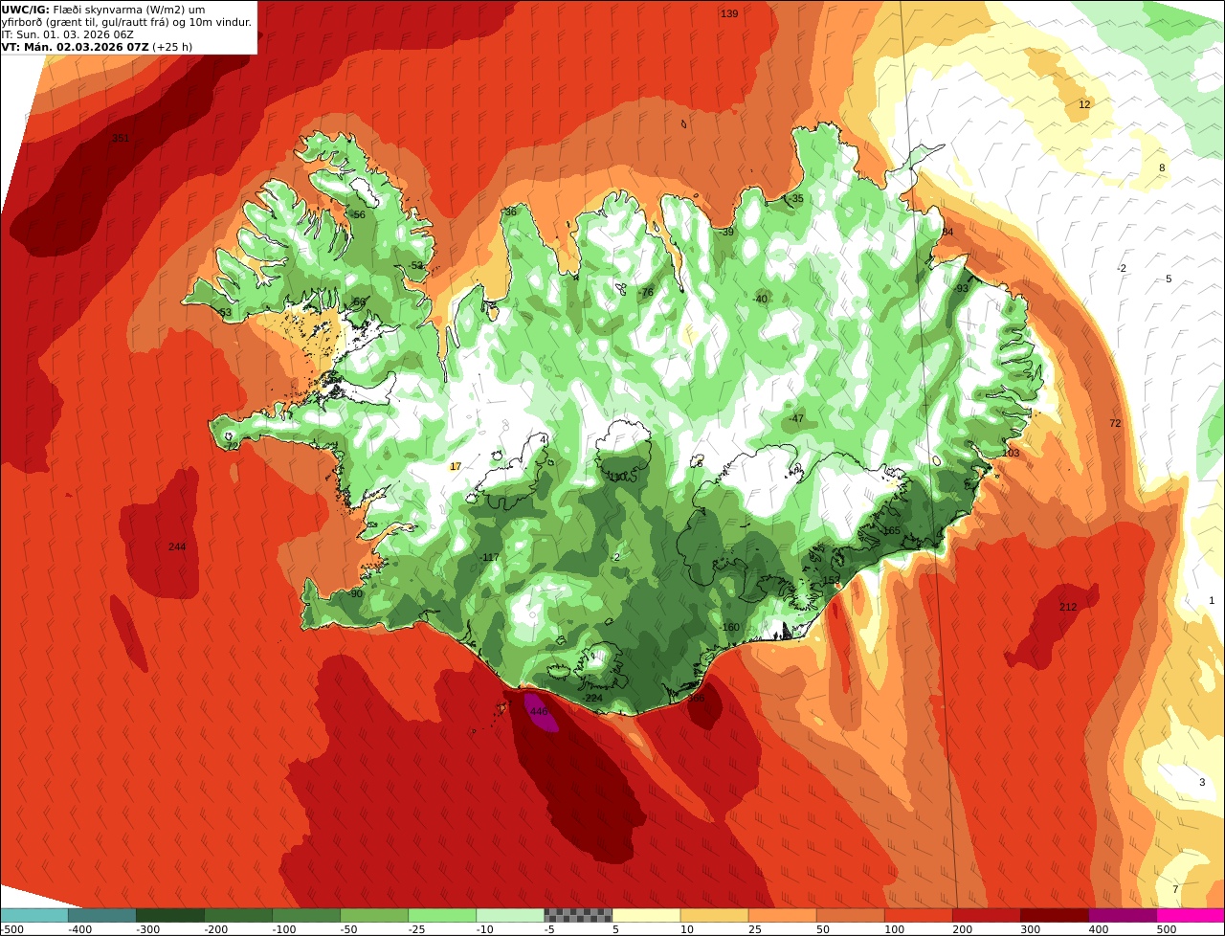The width and height of the screenshot is (1225, 936).
Task: Select the -100 legend tick label
Action: click(283, 928)
